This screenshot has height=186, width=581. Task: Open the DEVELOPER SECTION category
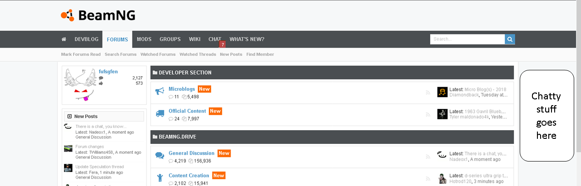pos(185,73)
